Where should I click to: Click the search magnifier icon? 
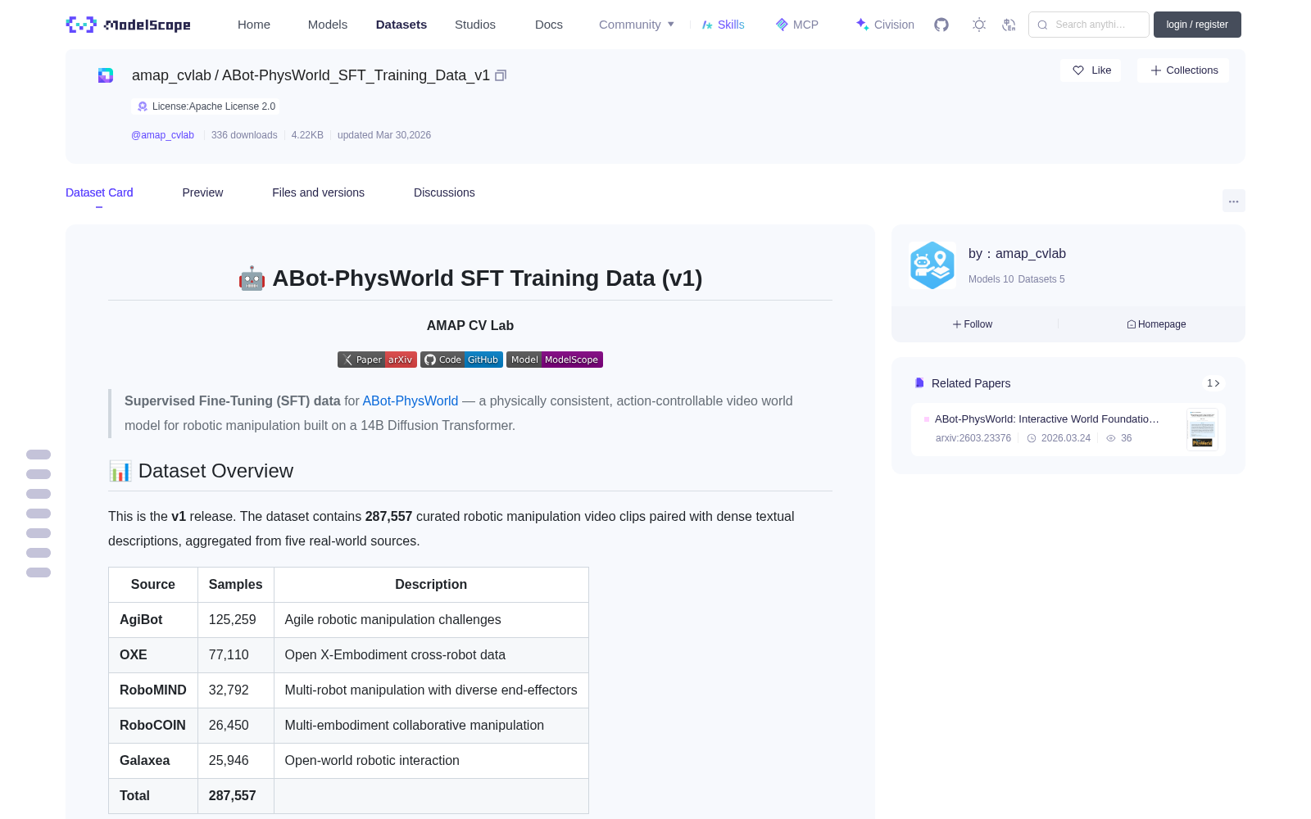[x=1043, y=25]
